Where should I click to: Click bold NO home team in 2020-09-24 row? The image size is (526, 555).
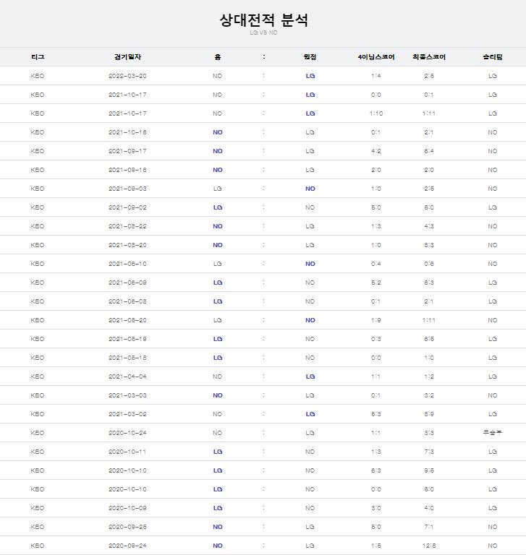218,545
